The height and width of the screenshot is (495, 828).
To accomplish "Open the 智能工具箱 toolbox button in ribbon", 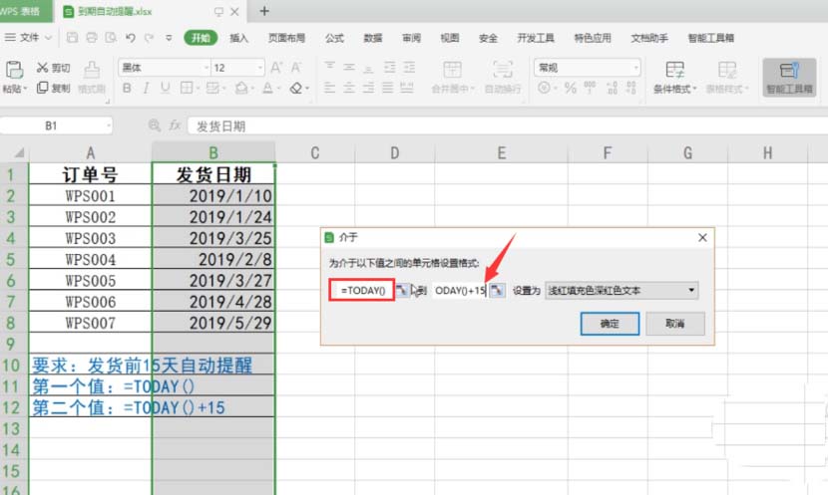I will tap(789, 76).
